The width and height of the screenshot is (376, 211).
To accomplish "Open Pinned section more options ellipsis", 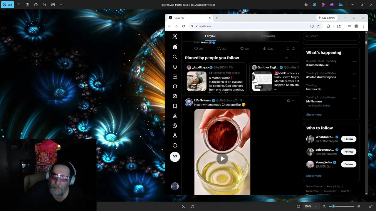I will click(x=294, y=58).
